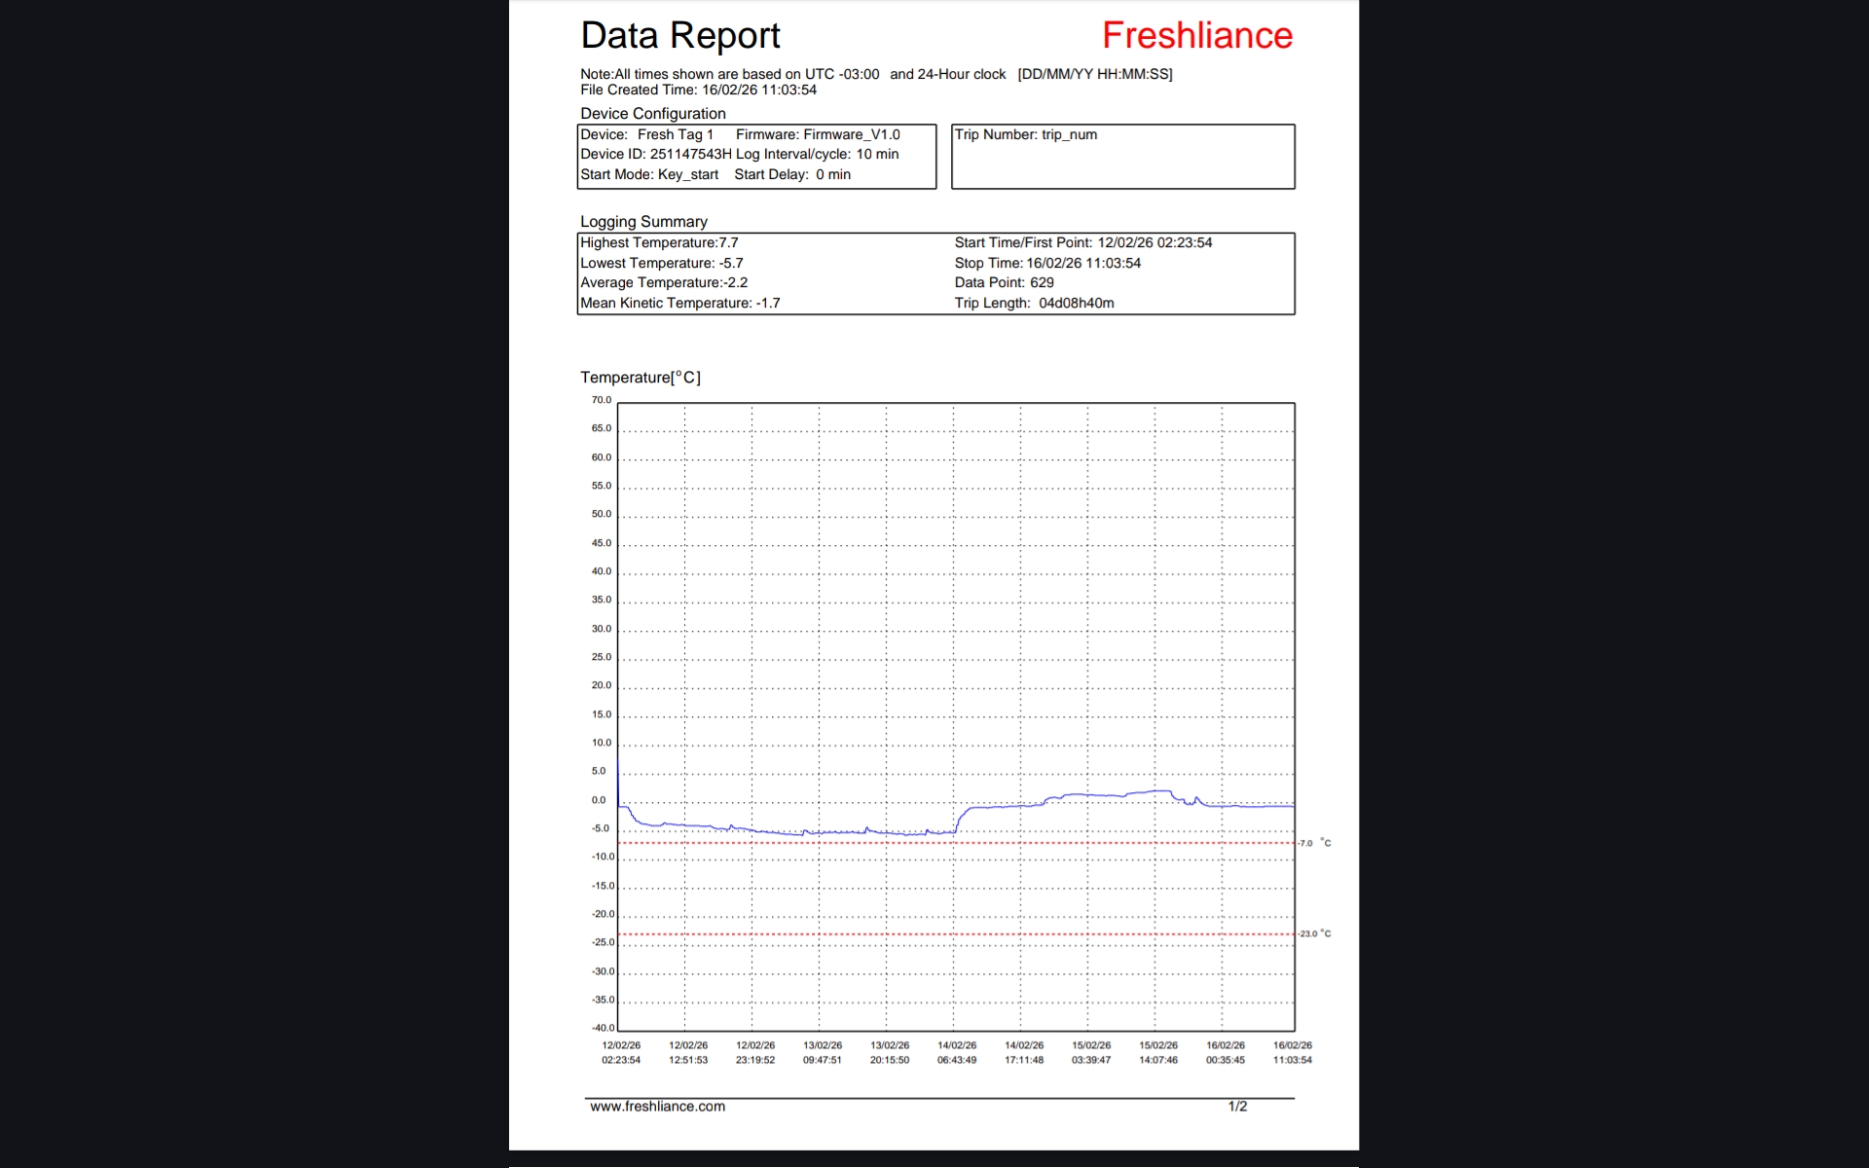Image resolution: width=1869 pixels, height=1168 pixels.
Task: Click the File Created Time line
Action: coord(698,90)
